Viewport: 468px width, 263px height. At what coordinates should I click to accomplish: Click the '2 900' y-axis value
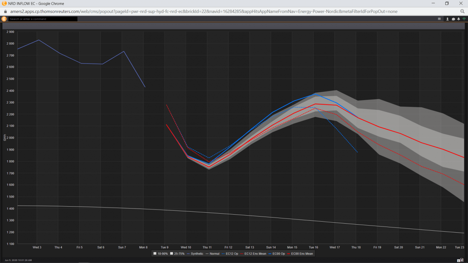(x=10, y=32)
